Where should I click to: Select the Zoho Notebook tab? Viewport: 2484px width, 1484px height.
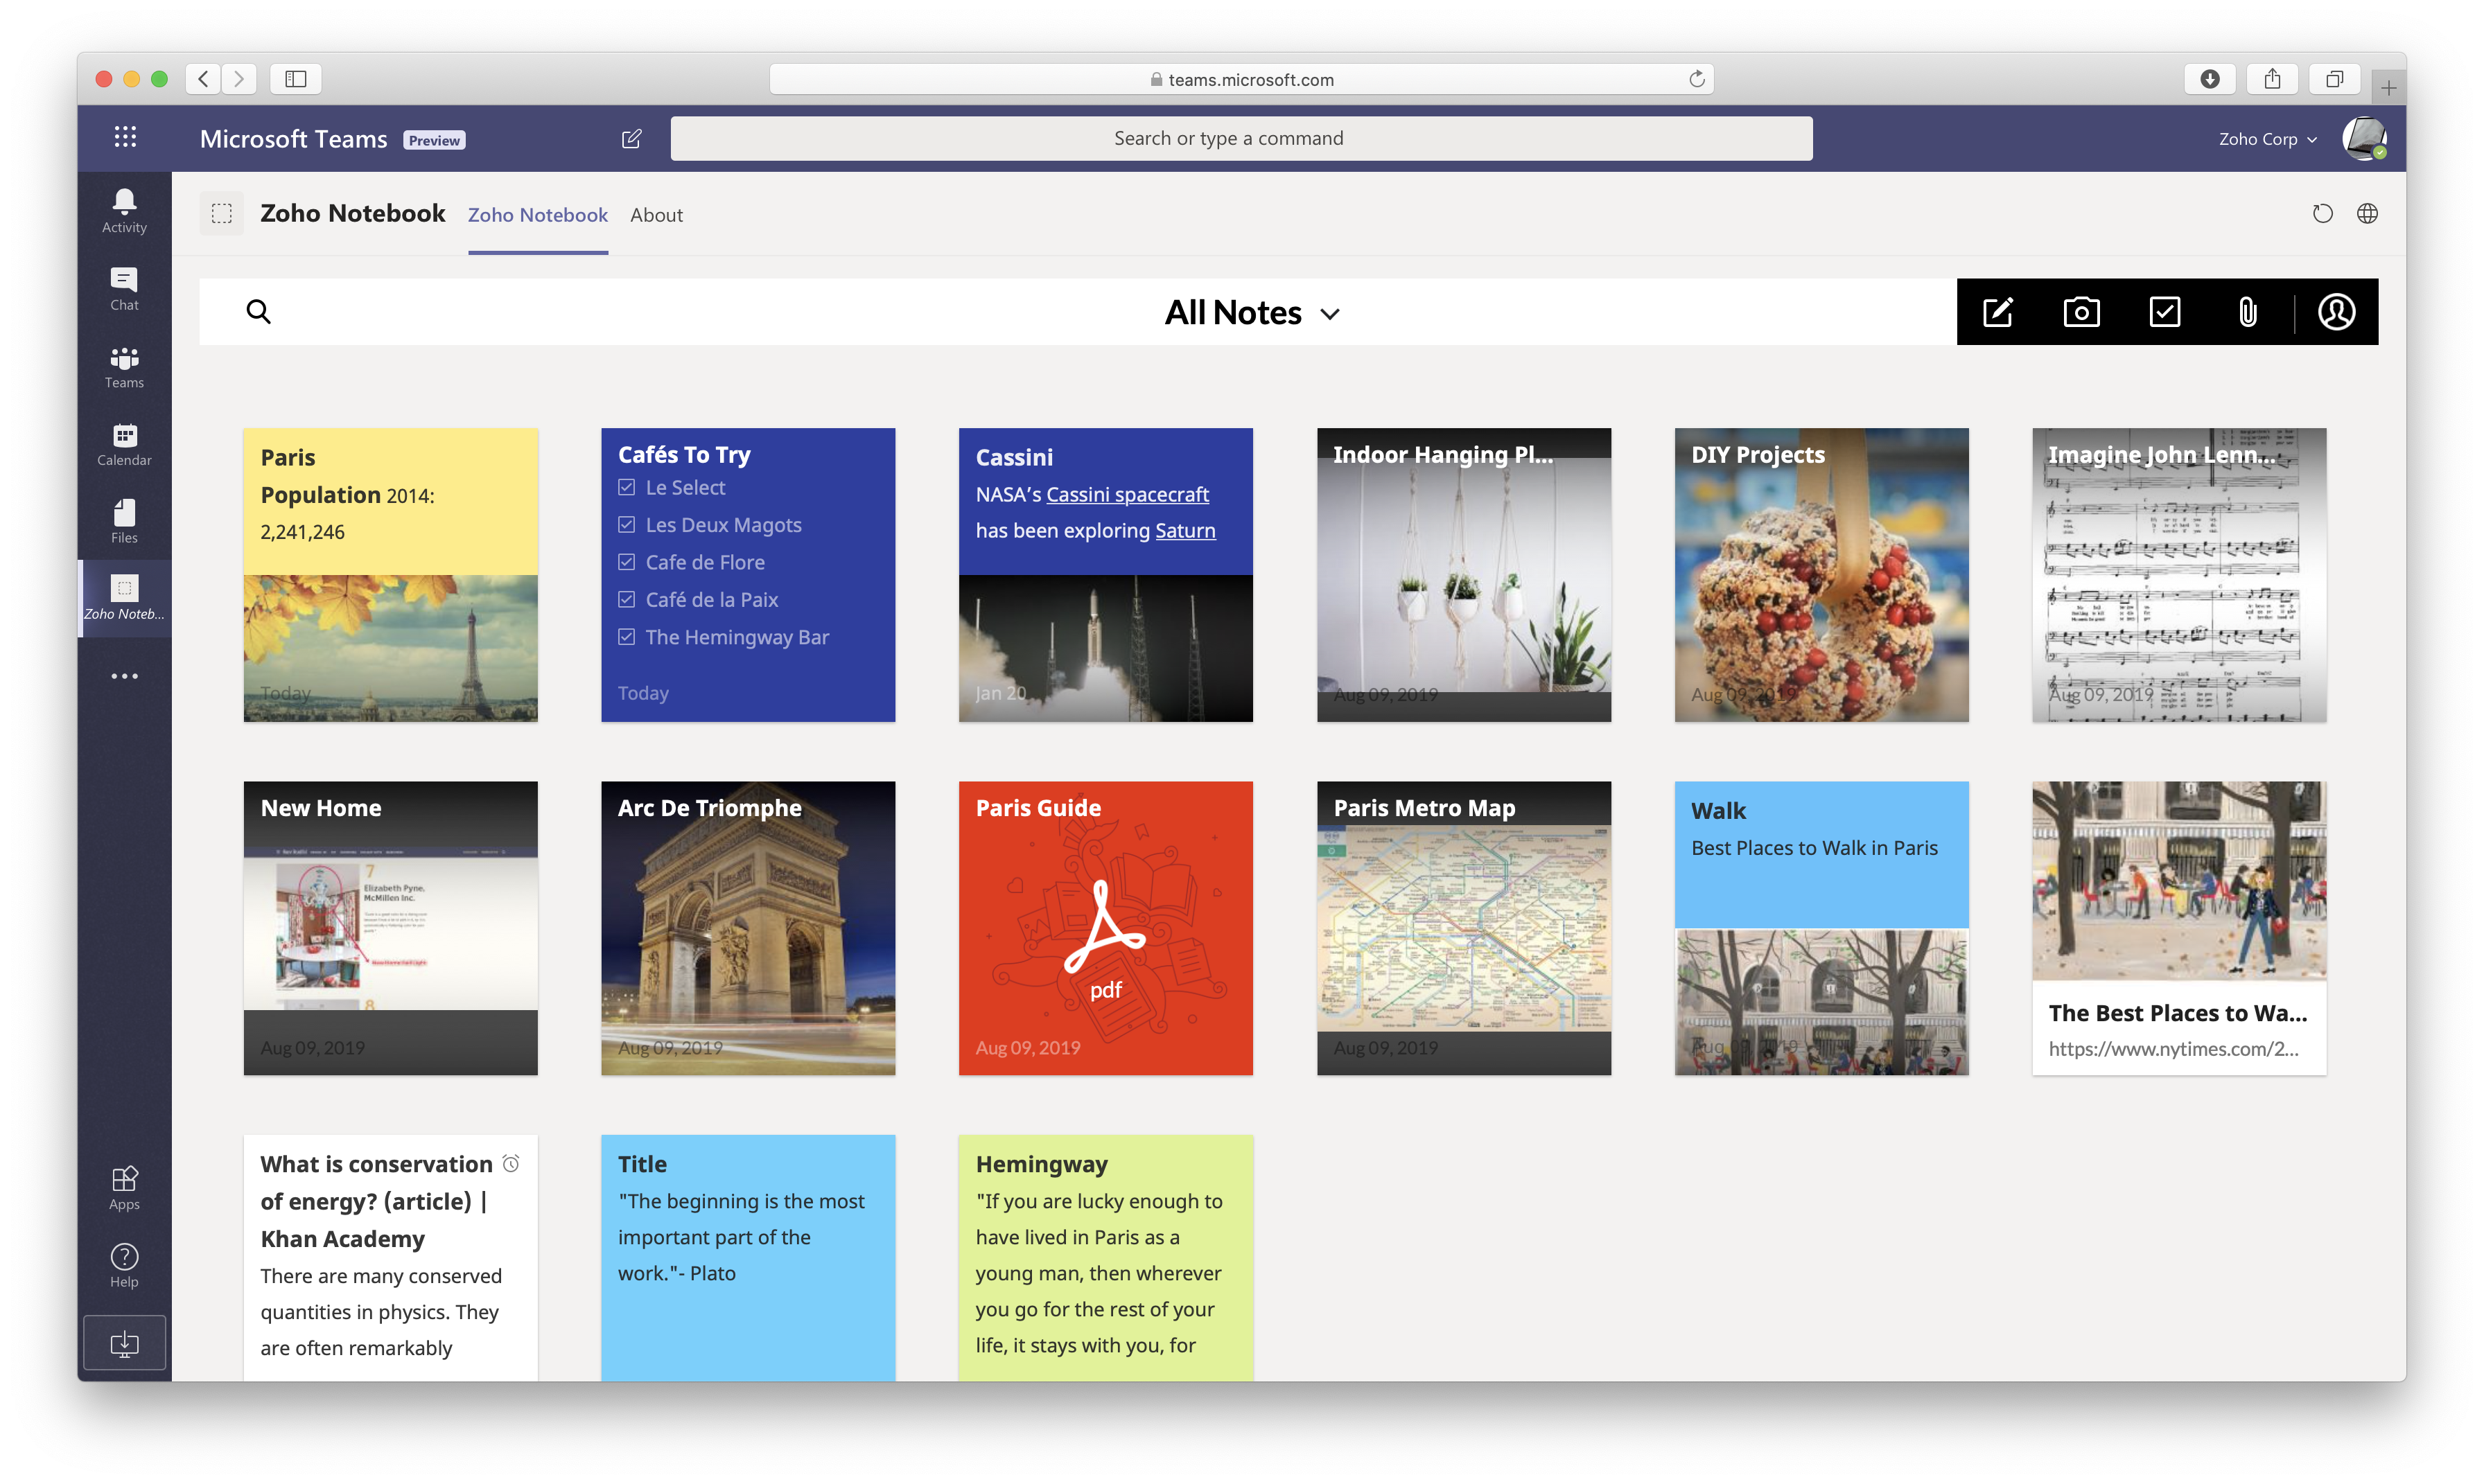pos(537,215)
